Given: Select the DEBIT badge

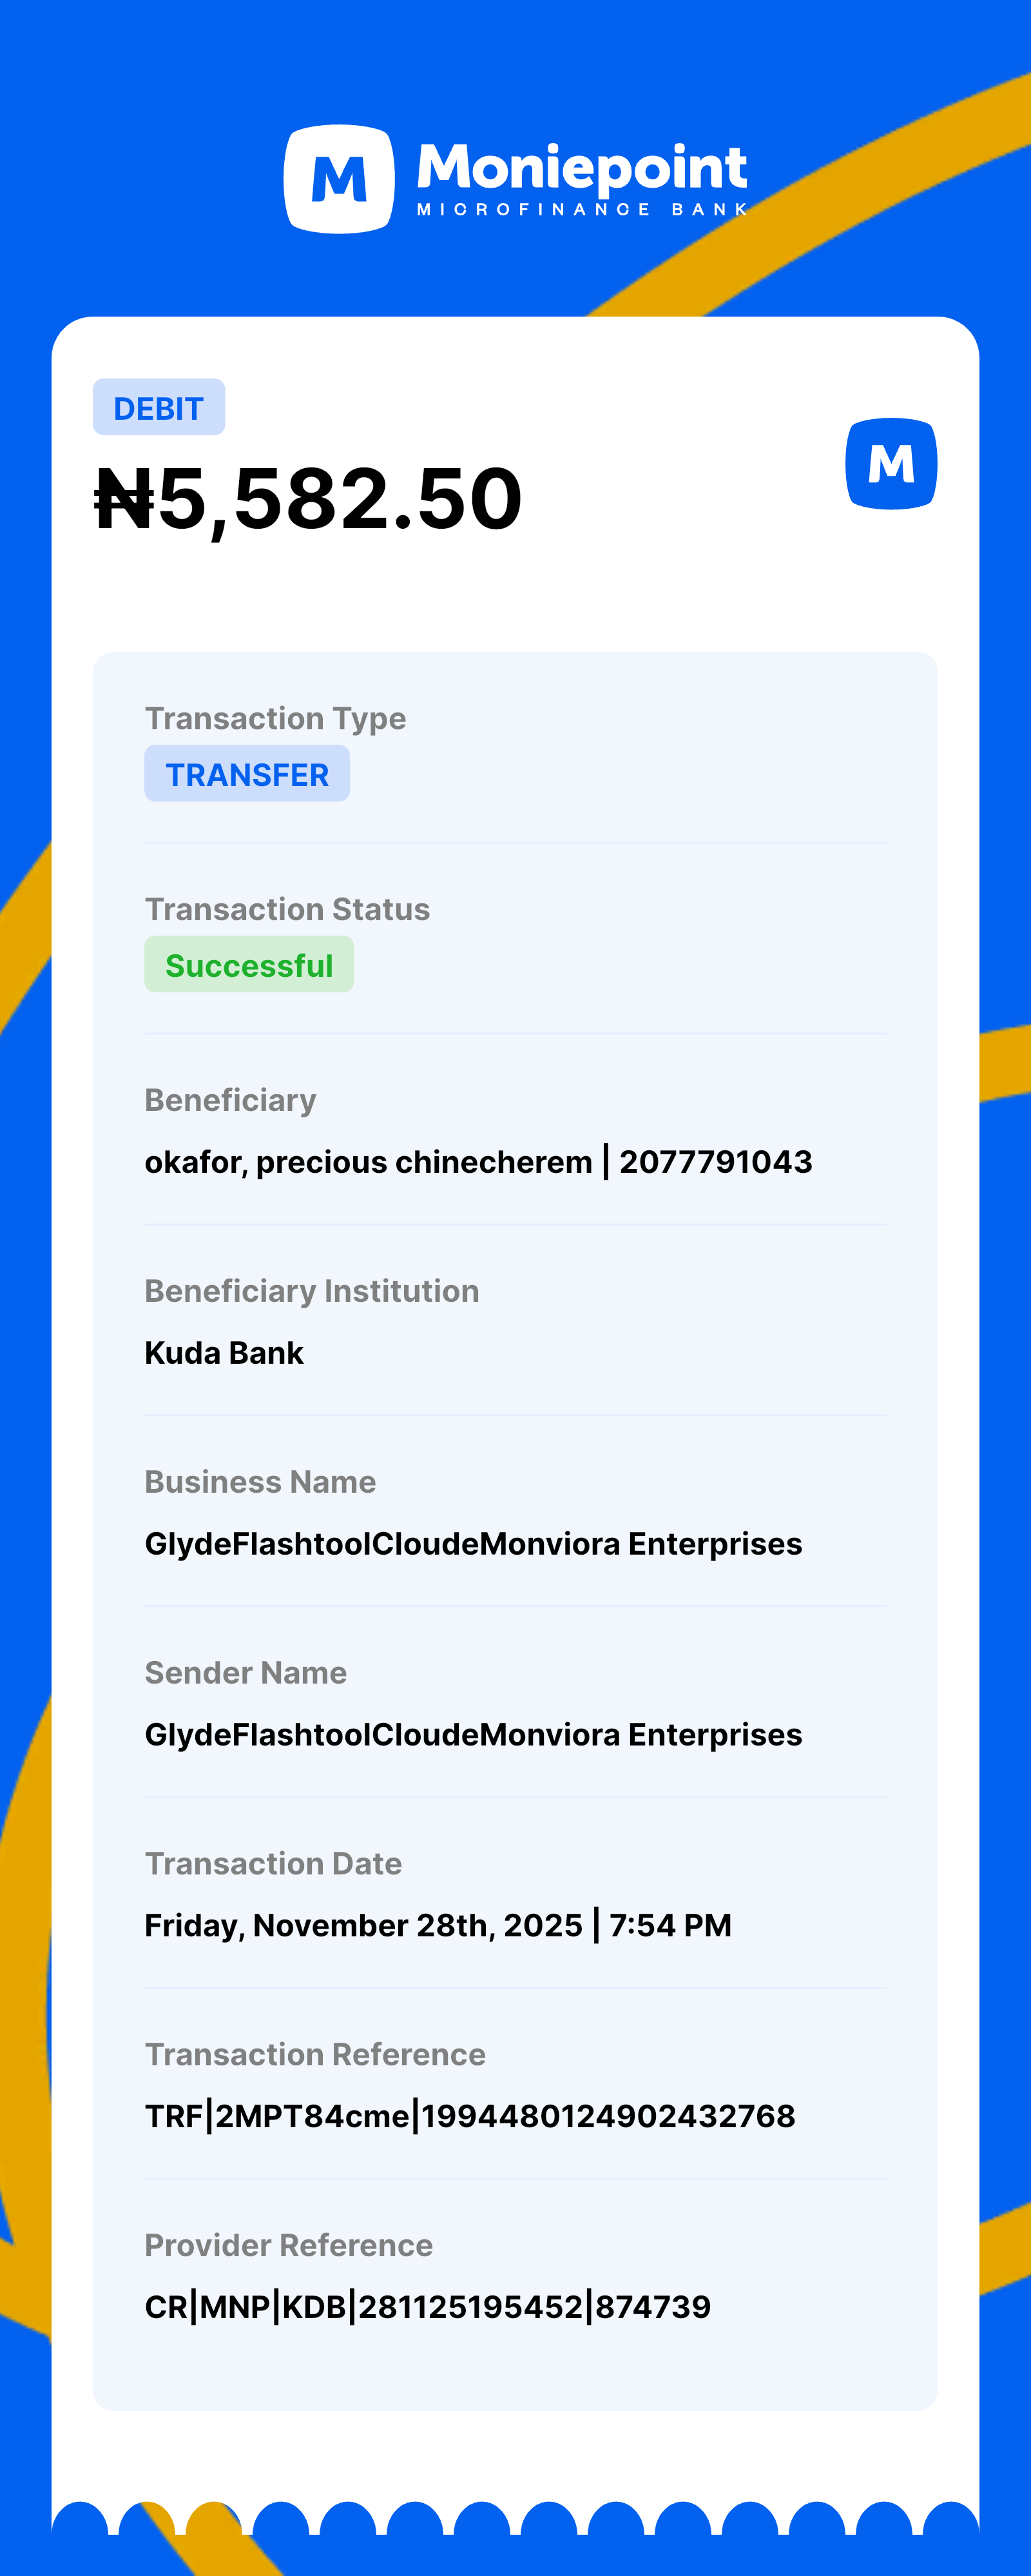Looking at the screenshot, I should click(x=159, y=408).
